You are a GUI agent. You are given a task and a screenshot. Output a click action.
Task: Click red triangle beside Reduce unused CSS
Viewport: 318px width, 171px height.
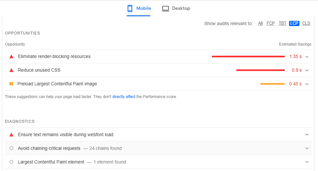pos(11,70)
